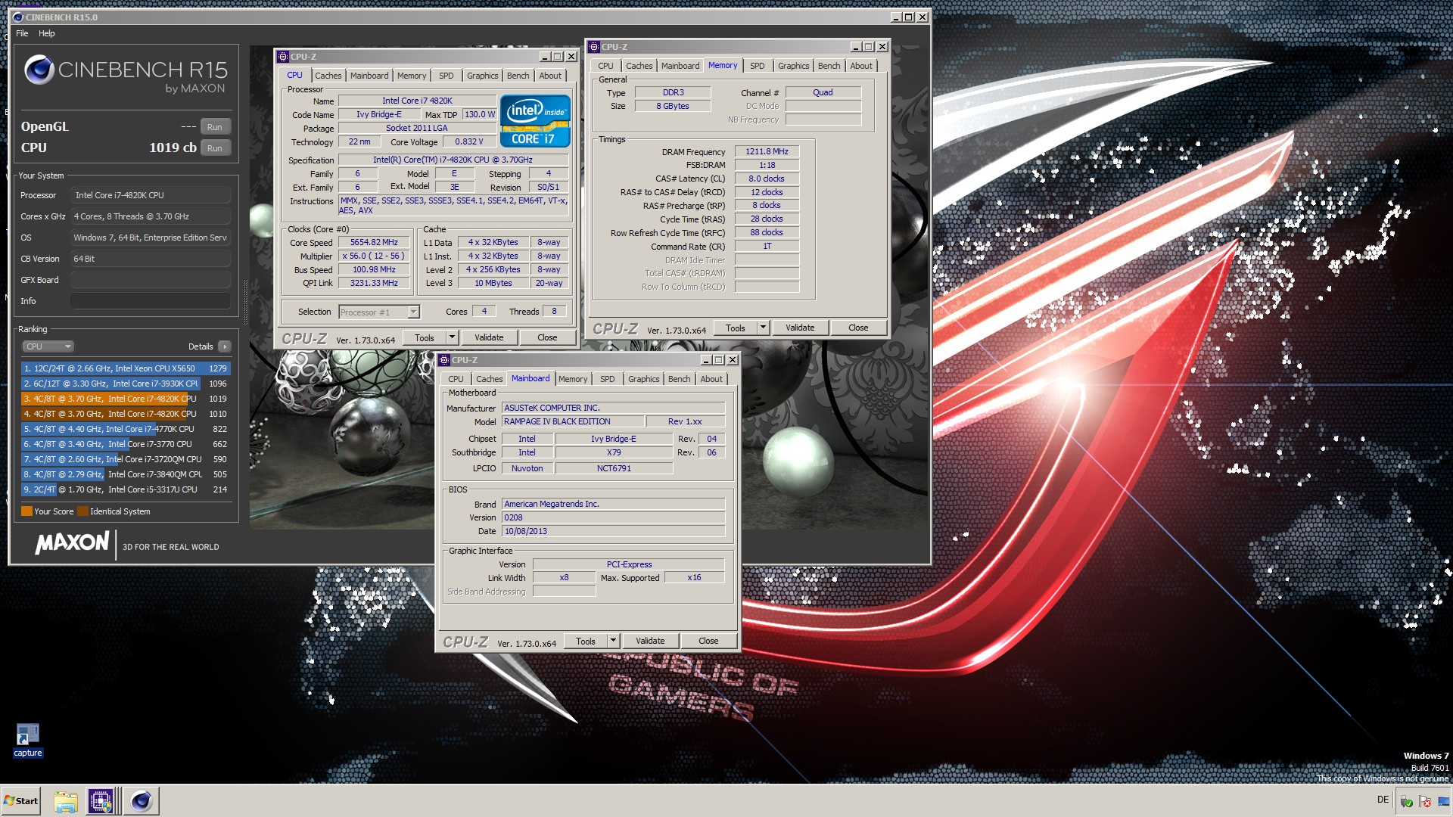Maximize the Cinebench window
The image size is (1453, 817).
[x=909, y=17]
